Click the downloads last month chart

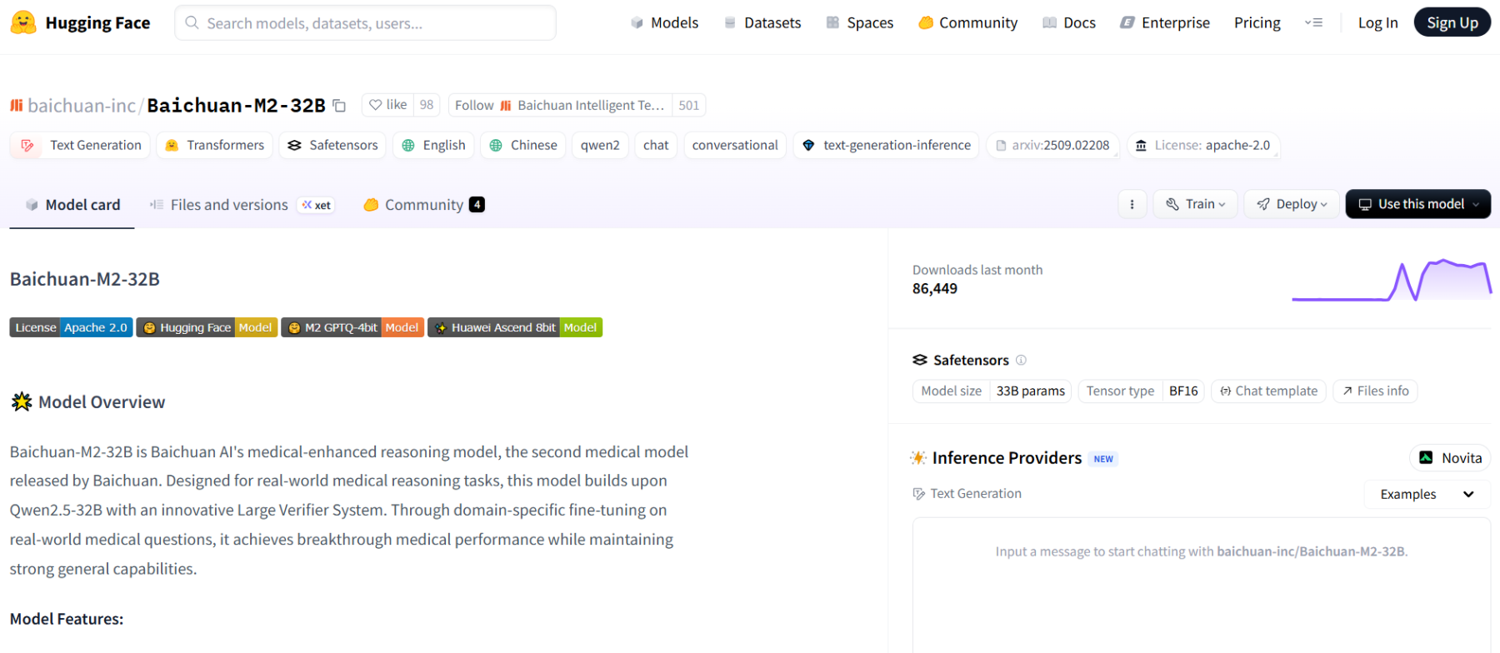click(x=1391, y=280)
